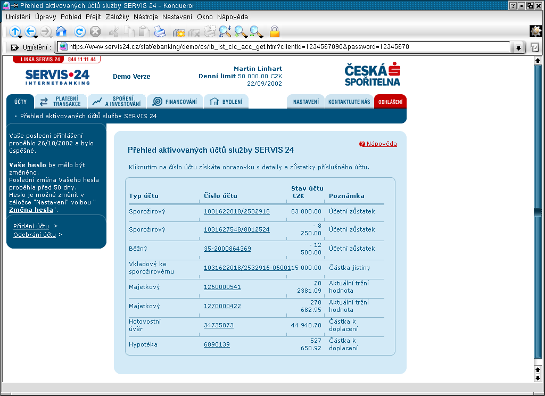This screenshot has width=545, height=396.
Task: Click the print frame icon
Action: coord(210,31)
